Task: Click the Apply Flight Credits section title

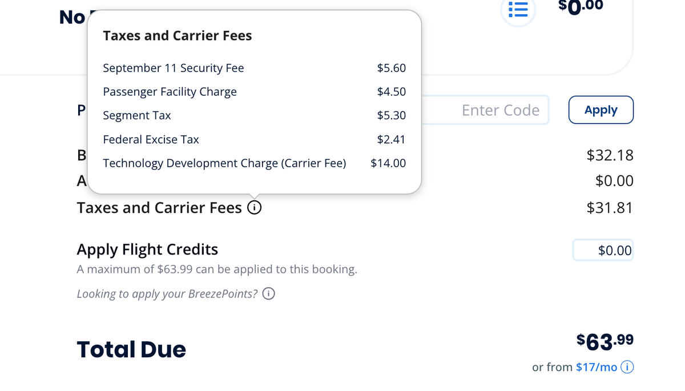Action: (147, 249)
